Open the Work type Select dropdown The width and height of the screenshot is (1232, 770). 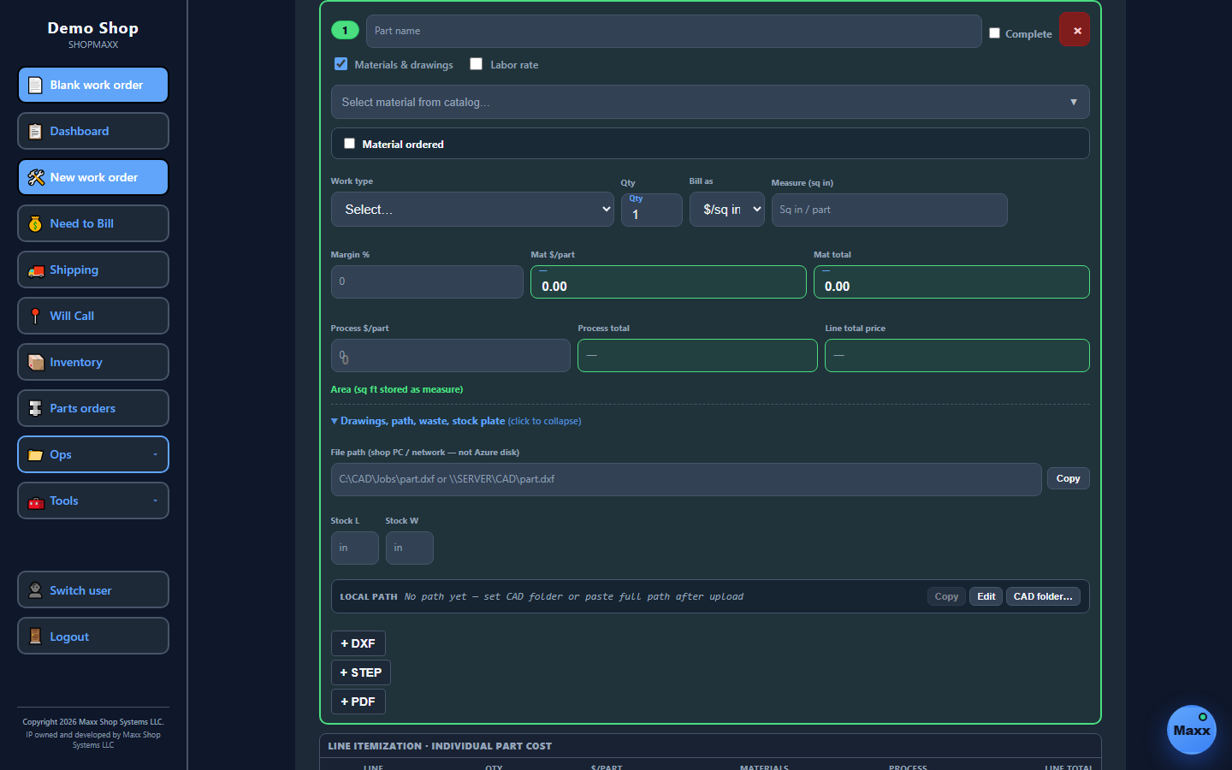(x=472, y=210)
